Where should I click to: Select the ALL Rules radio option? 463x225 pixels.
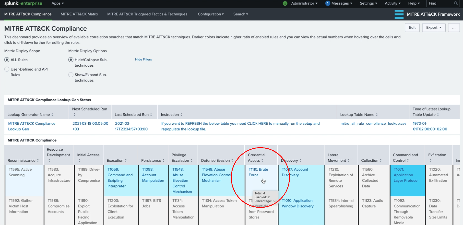click(x=7, y=60)
